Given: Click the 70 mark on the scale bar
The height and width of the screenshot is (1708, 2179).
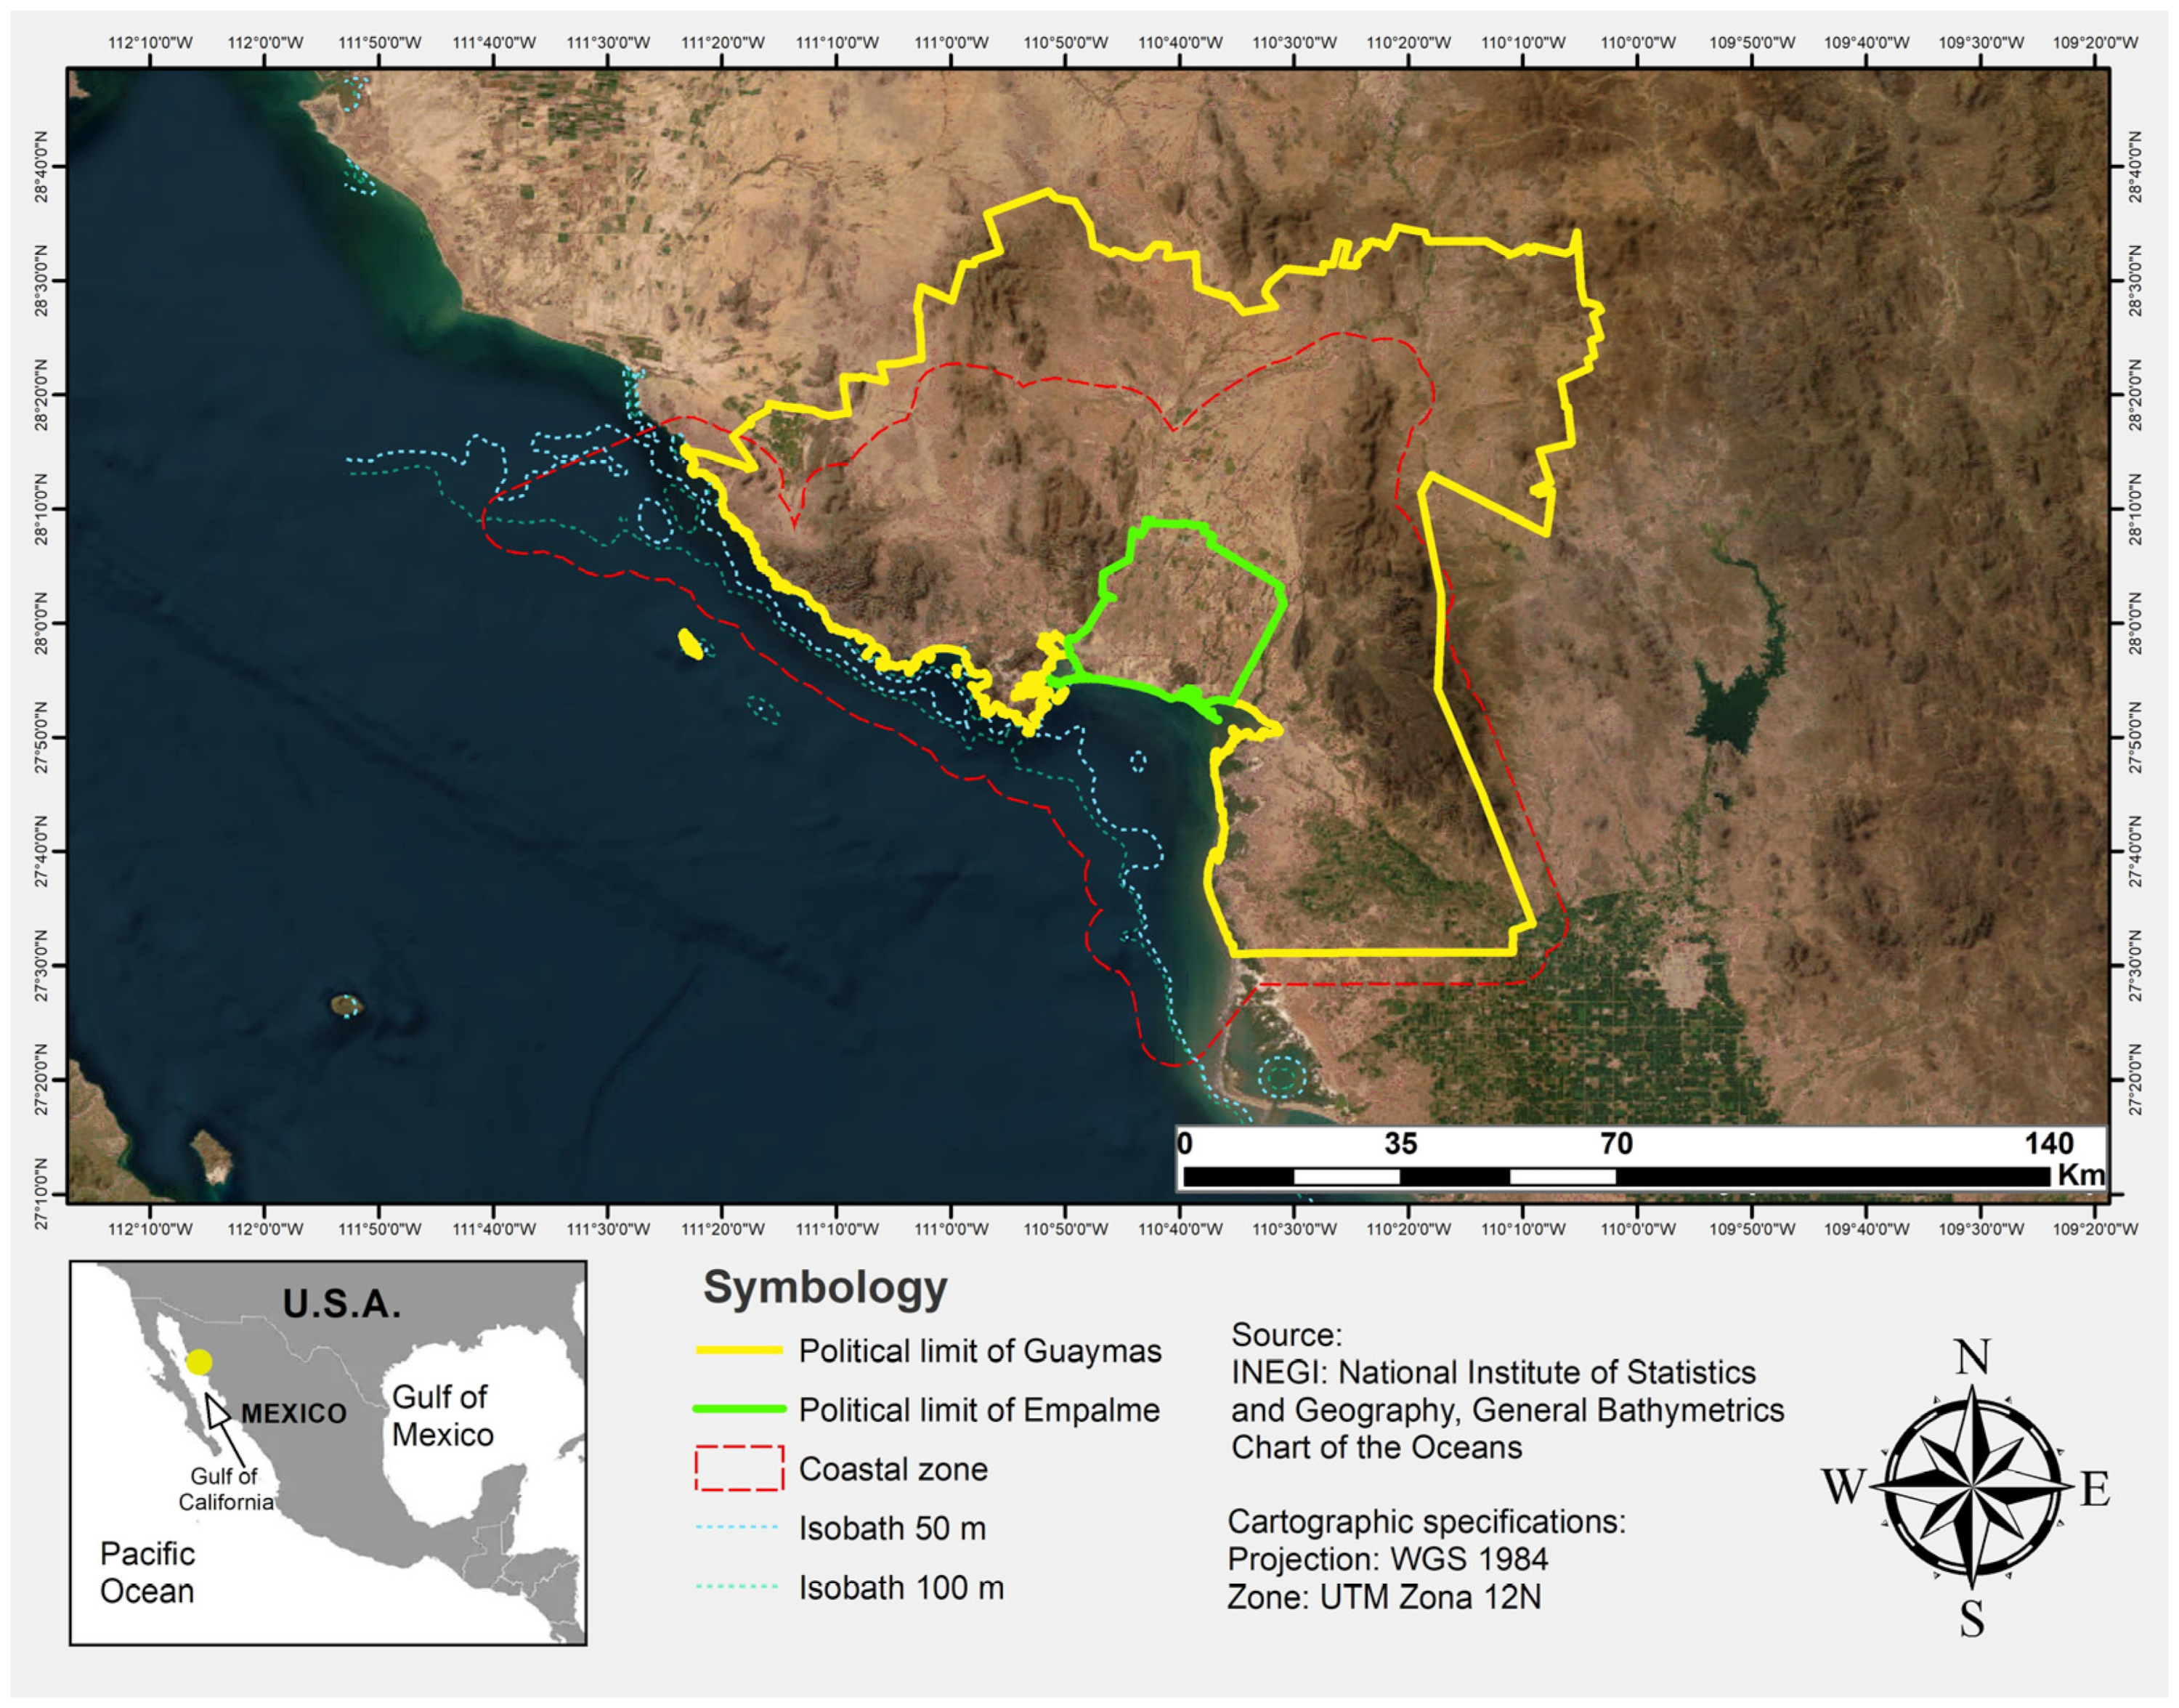Looking at the screenshot, I should click(1615, 1143).
